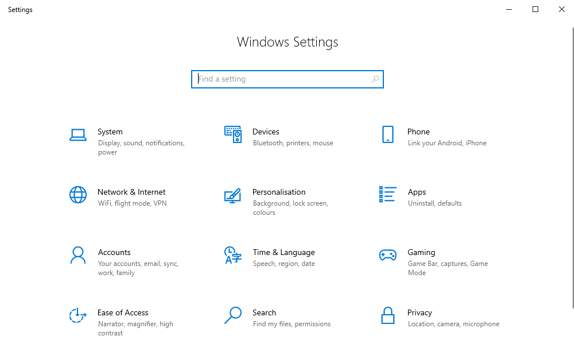Maximize the Settings window
Image resolution: width=575 pixels, height=363 pixels.
[x=535, y=9]
